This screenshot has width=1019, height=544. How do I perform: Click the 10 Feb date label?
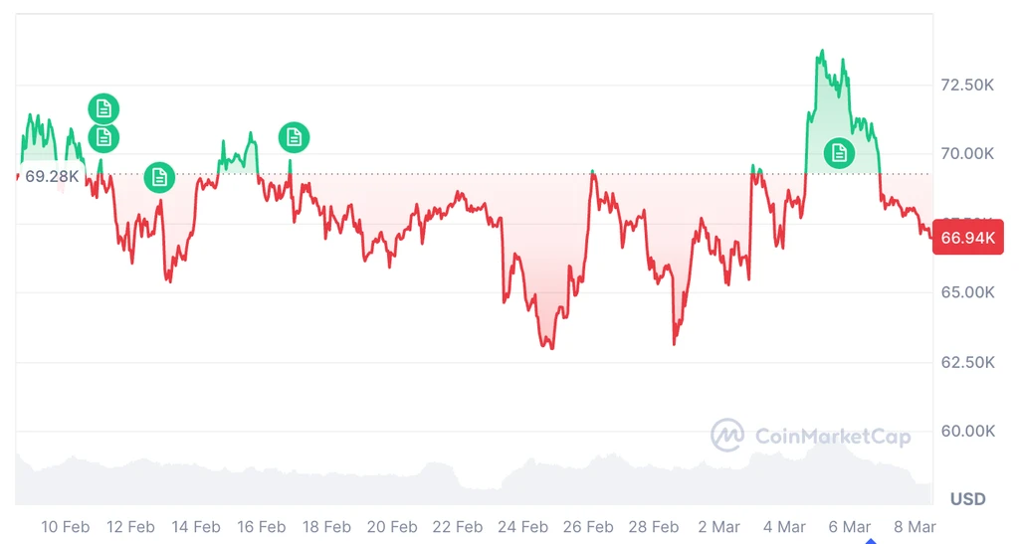tap(66, 526)
